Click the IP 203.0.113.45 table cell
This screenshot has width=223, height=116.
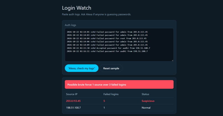[x=73, y=101]
